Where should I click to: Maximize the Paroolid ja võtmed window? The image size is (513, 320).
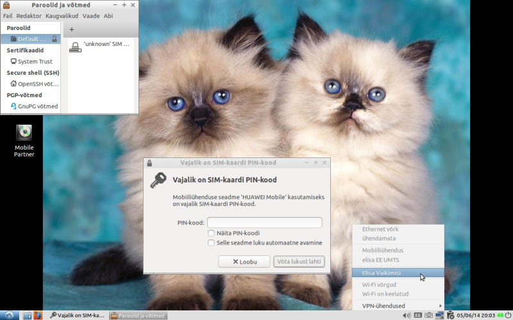pos(124,5)
